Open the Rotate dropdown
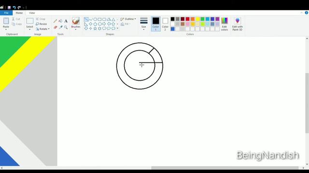Screen dimensions: 309x173 42,29
